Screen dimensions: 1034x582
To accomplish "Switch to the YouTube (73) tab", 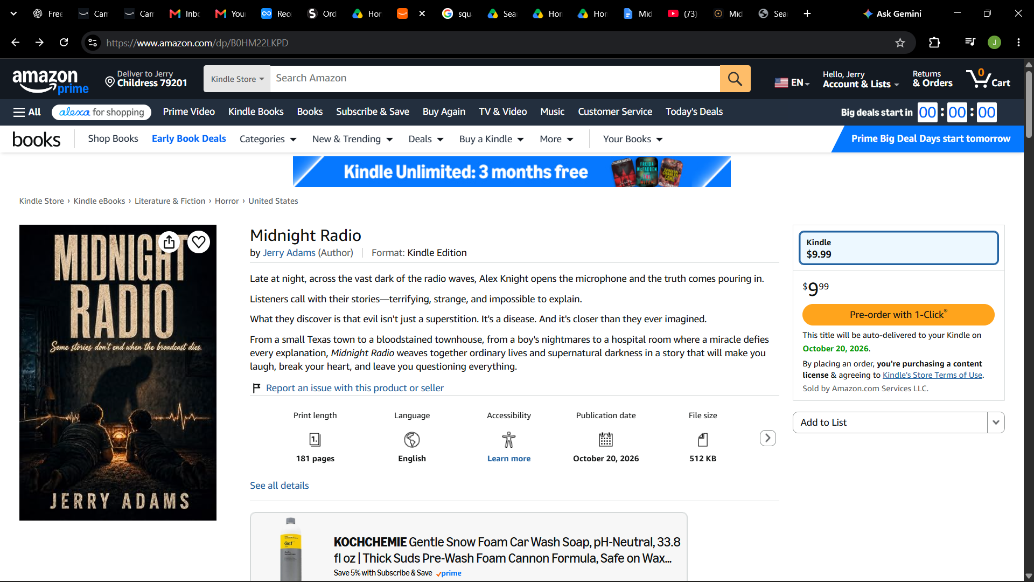I will pyautogui.click(x=682, y=13).
